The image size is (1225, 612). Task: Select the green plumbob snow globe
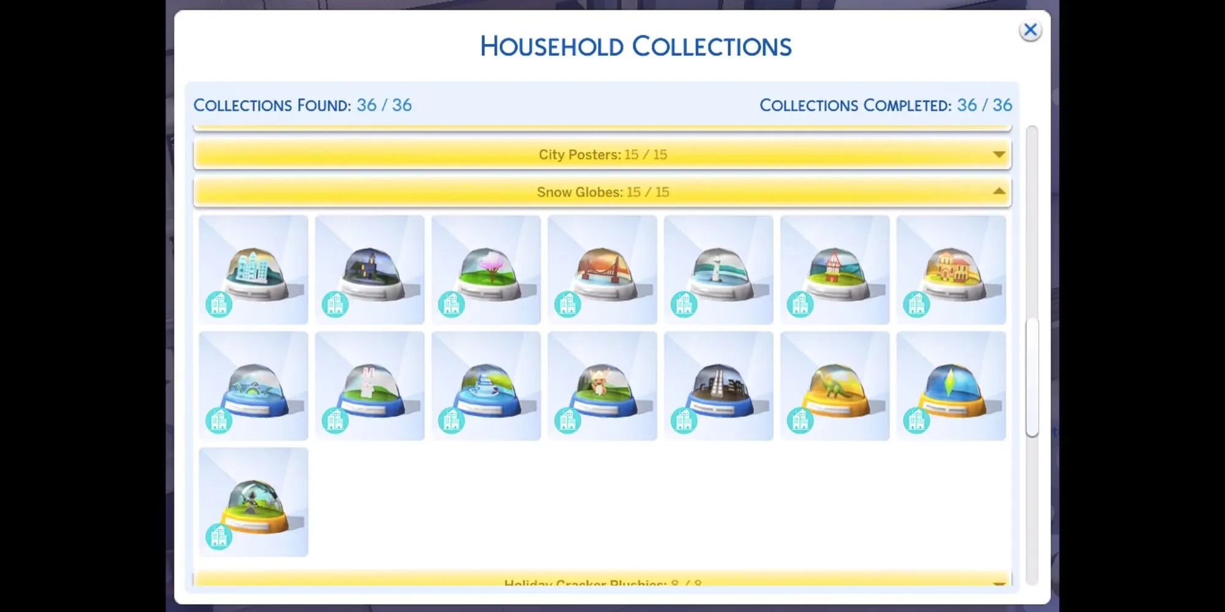[x=951, y=386]
